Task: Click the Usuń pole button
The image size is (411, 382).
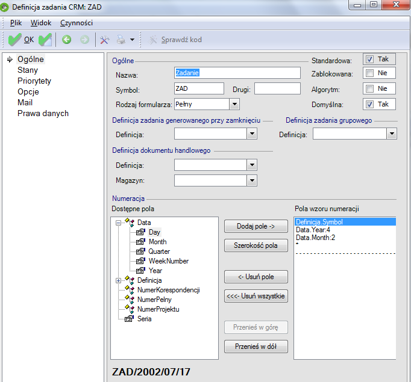Action: (x=256, y=277)
